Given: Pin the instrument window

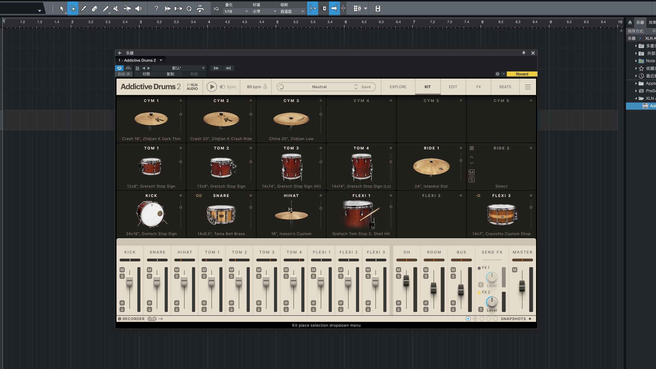Looking at the screenshot, I should pyautogui.click(x=523, y=53).
